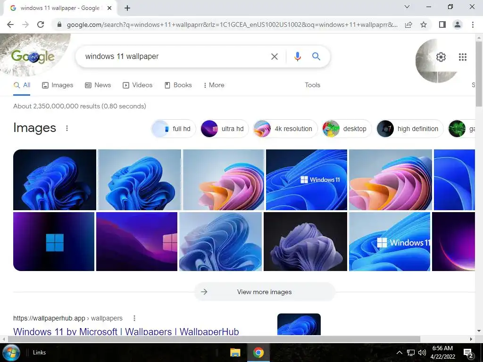Open site info padlock icon
483x362 pixels.
(x=60, y=25)
